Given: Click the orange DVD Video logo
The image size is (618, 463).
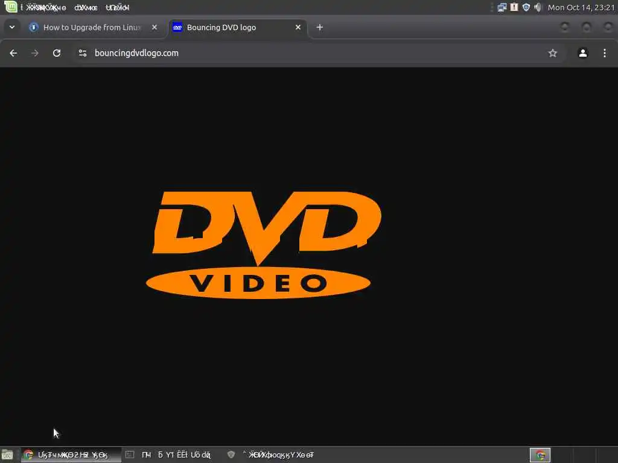Looking at the screenshot, I should tap(263, 245).
